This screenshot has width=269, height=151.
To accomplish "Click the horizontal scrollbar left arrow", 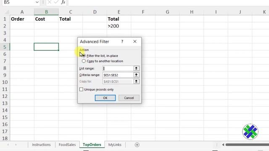I will [223, 145].
